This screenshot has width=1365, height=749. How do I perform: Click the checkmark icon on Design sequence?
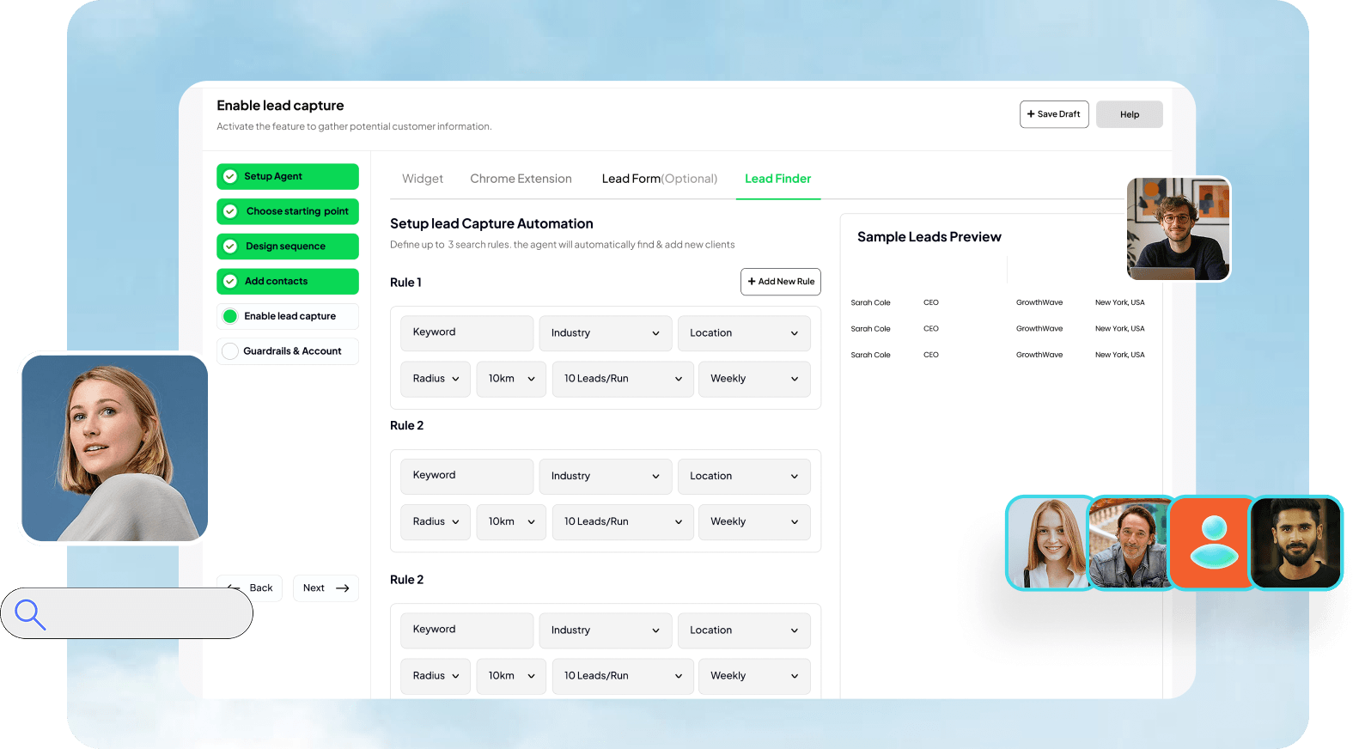click(230, 247)
